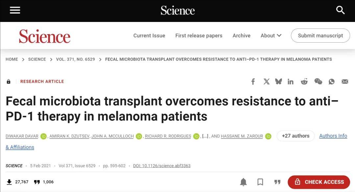Share article on X
This screenshot has height=192, width=355.
(267, 82)
